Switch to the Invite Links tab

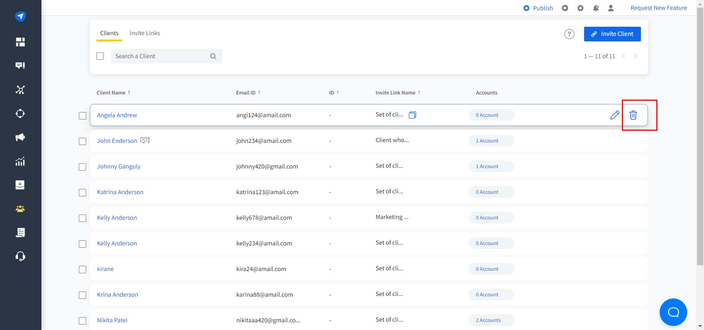pos(144,33)
